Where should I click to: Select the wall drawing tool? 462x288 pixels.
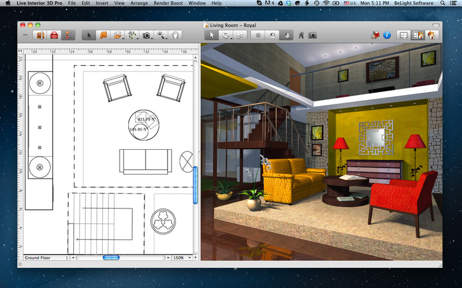[x=103, y=35]
